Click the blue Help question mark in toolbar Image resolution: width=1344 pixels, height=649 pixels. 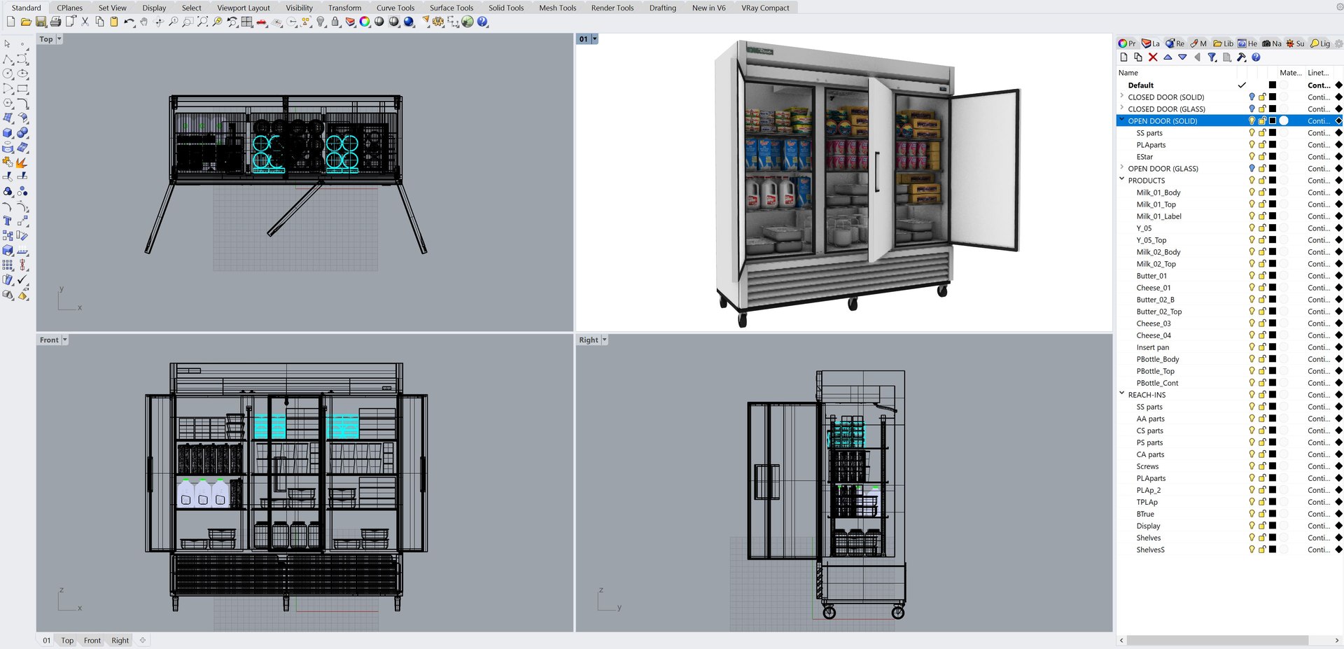(482, 22)
